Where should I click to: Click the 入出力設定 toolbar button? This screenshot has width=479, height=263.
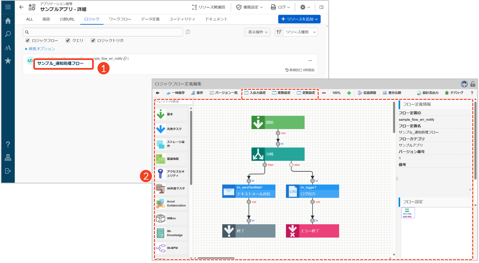[255, 93]
